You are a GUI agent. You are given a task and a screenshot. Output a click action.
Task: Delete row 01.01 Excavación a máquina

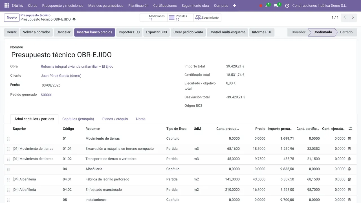tap(349, 149)
